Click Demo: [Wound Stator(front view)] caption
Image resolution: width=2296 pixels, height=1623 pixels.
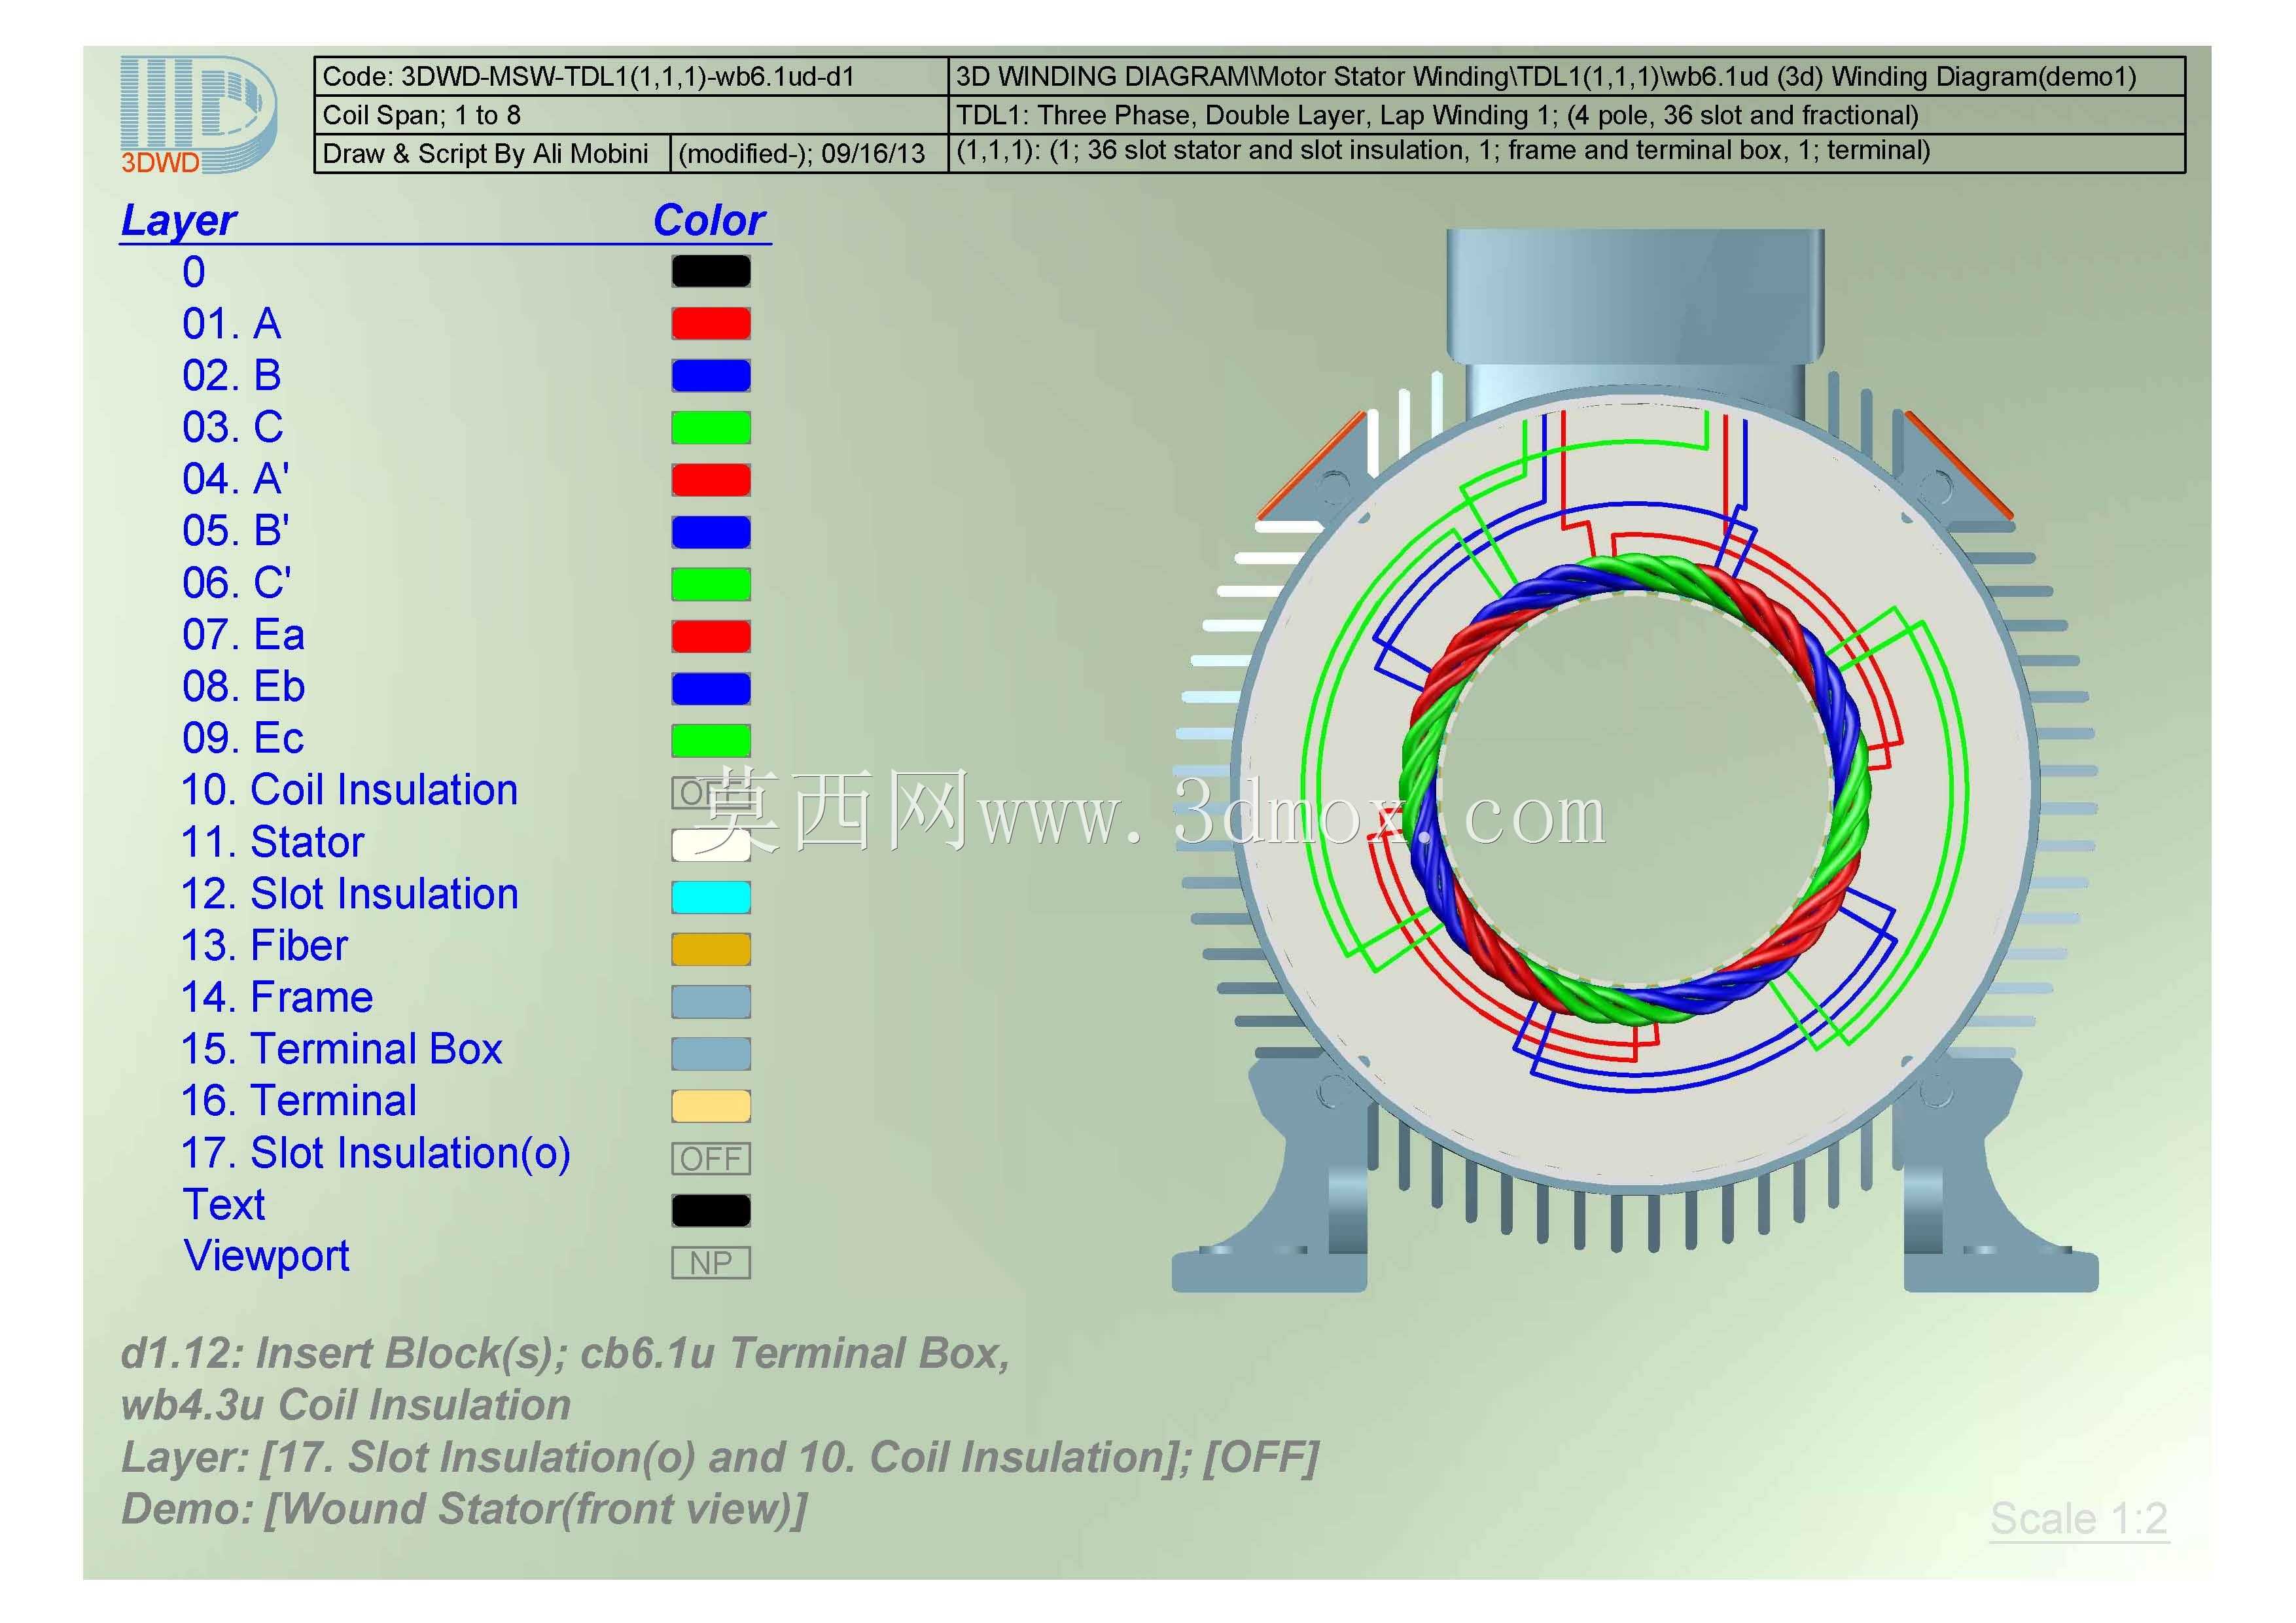click(463, 1509)
